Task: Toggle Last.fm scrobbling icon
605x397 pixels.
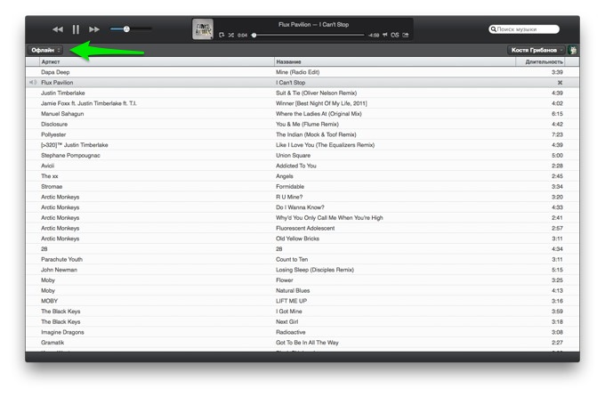Action: point(394,35)
